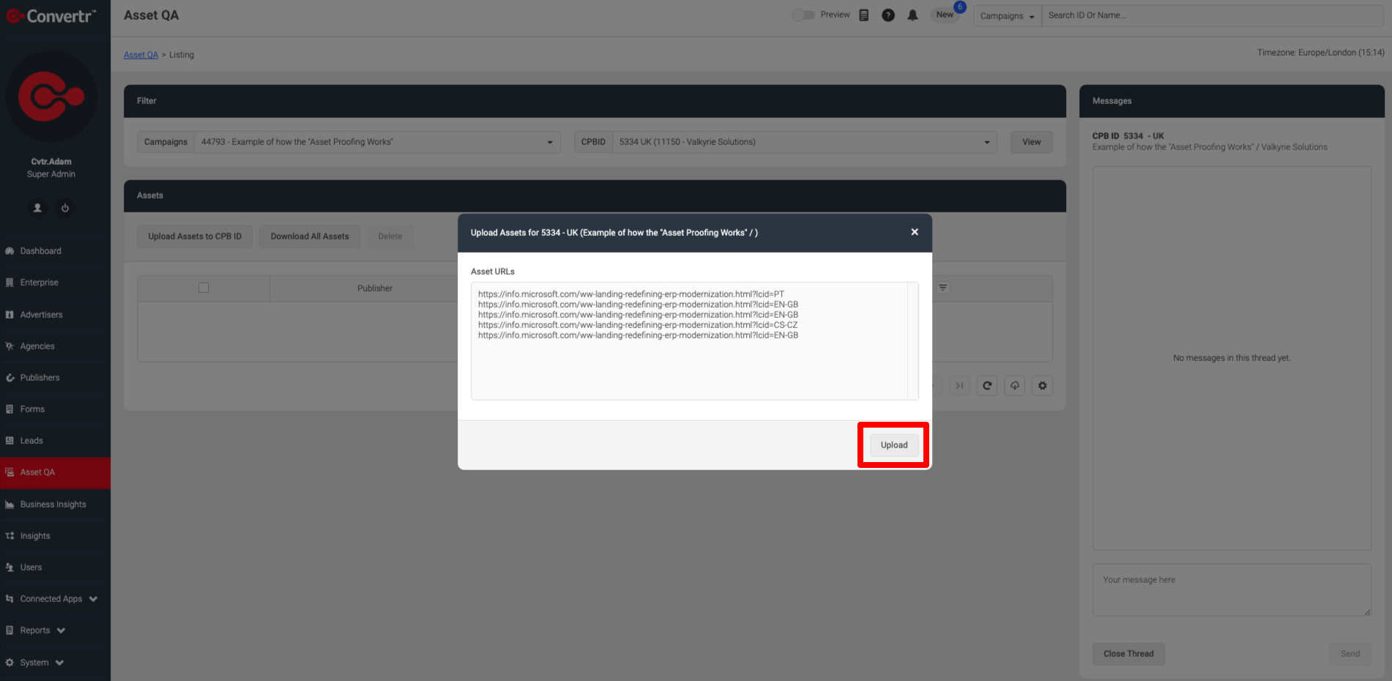
Task: Open the column filter icon in the table header
Action: pos(943,288)
